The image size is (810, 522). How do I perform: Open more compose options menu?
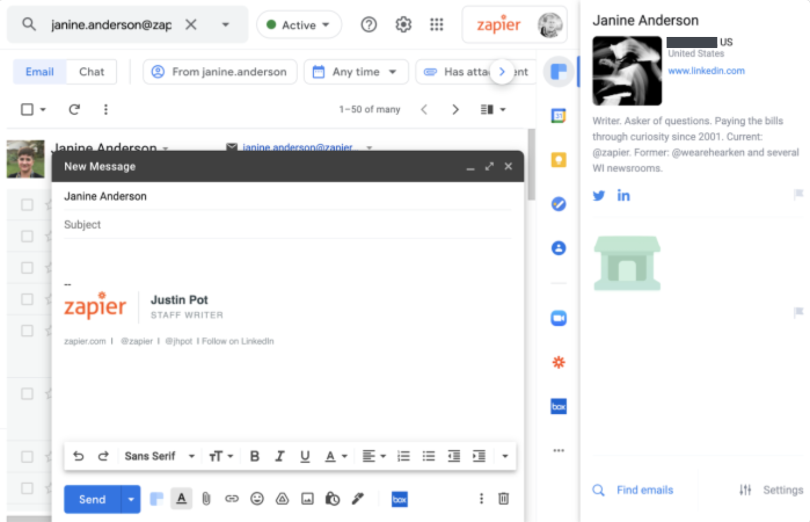481,499
